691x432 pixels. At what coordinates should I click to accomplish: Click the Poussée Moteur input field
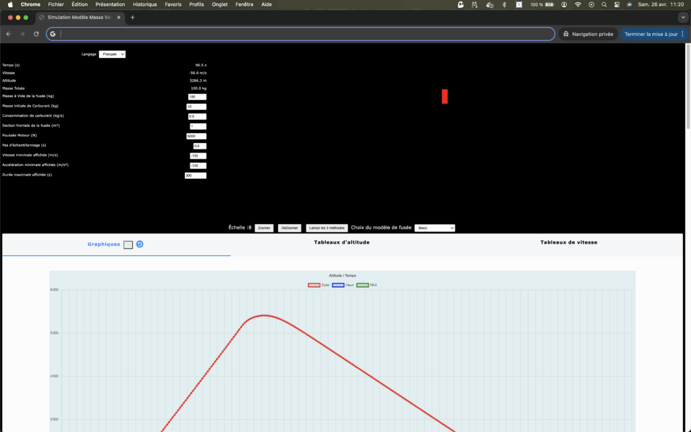coord(196,136)
